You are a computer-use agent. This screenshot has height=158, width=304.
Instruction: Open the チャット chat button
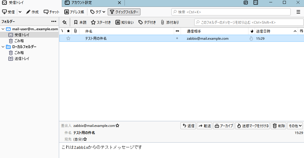(51, 12)
